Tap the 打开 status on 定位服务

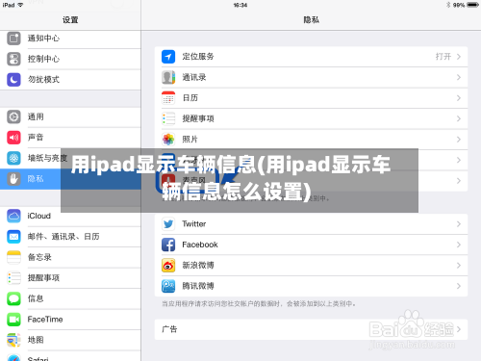[x=443, y=57]
